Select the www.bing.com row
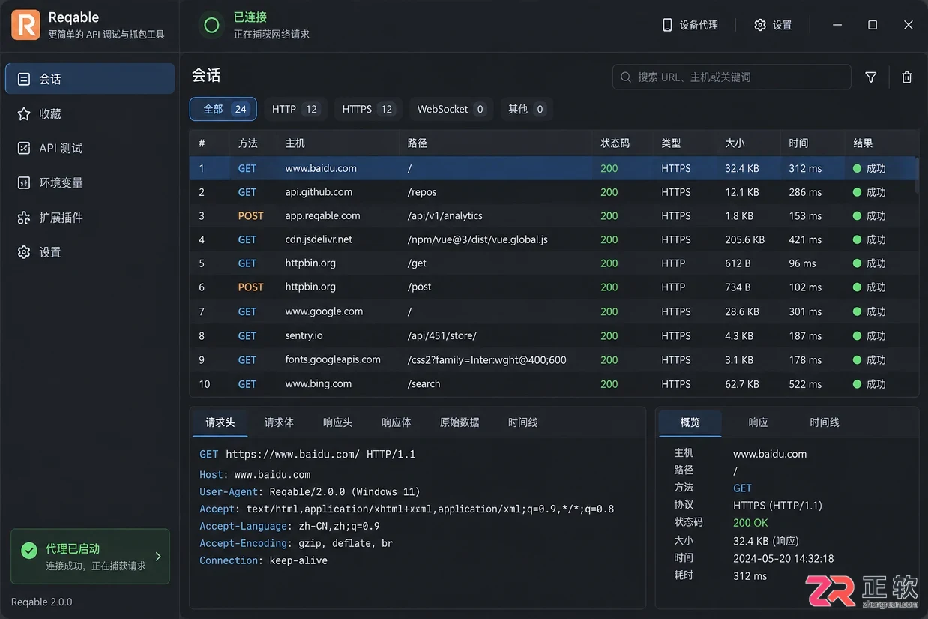The image size is (928, 619). 553,383
